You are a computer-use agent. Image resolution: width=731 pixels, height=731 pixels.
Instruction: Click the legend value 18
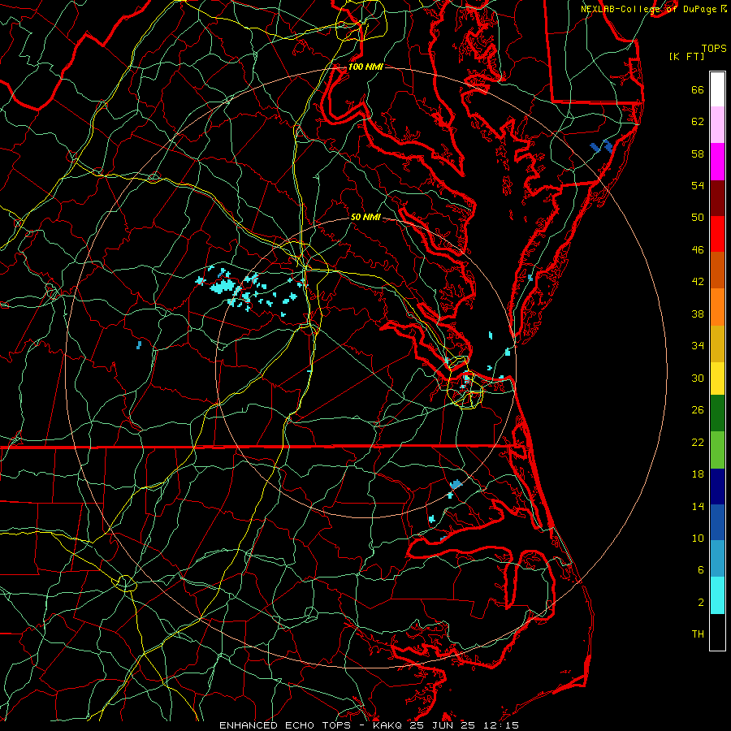698,474
